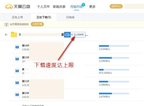This screenshot has width=144, height=106.
Task: Open the 家庭共享 menu
Action: (59, 7)
